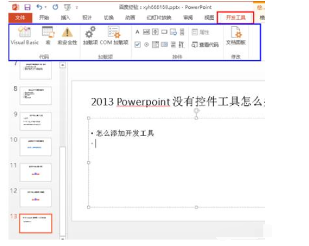Open COM 加载项 add-ins manager

(x=114, y=36)
